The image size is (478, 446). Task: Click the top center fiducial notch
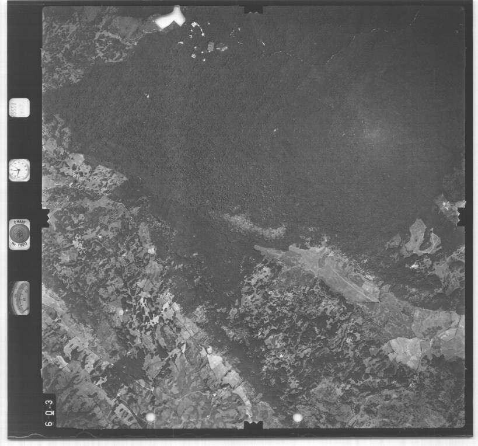[253, 9]
